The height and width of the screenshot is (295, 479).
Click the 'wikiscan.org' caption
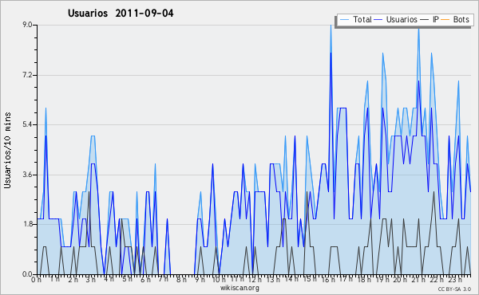pos(239,288)
